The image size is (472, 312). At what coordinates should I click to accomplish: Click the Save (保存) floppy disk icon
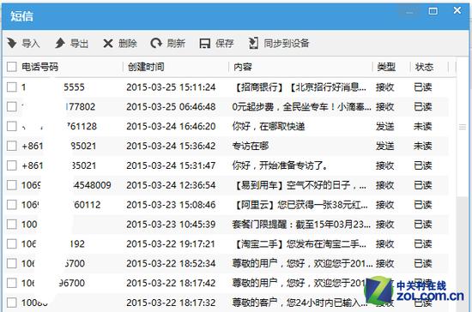[x=205, y=44]
